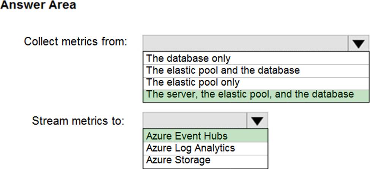The width and height of the screenshot is (370, 169).
Task: Click the empty Collect metrics from combo box
Action: 245,43
